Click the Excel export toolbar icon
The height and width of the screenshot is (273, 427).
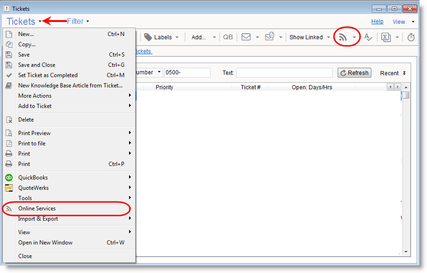[x=386, y=37]
